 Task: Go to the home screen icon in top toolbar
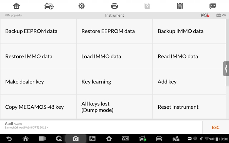pyautogui.click(x=16, y=6)
